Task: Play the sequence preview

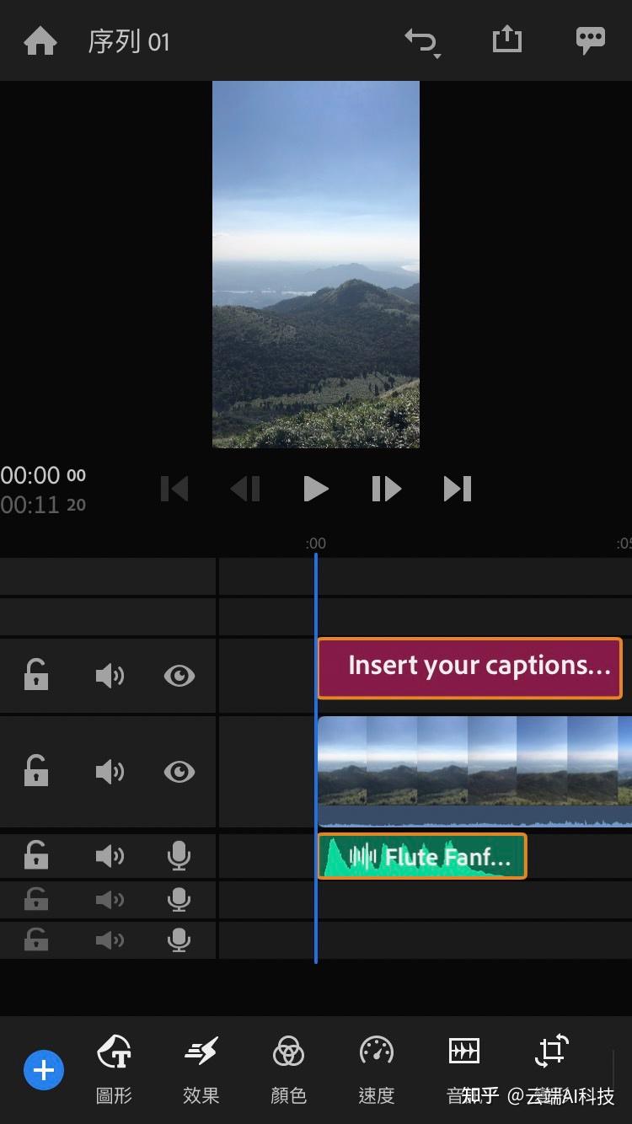Action: pos(315,489)
